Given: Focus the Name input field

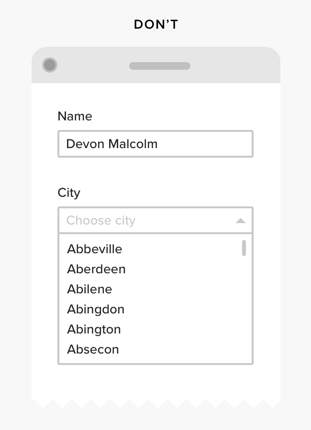Looking at the screenshot, I should click(x=155, y=144).
